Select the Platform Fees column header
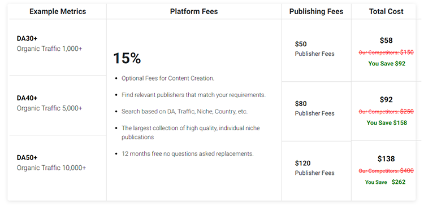 click(194, 12)
